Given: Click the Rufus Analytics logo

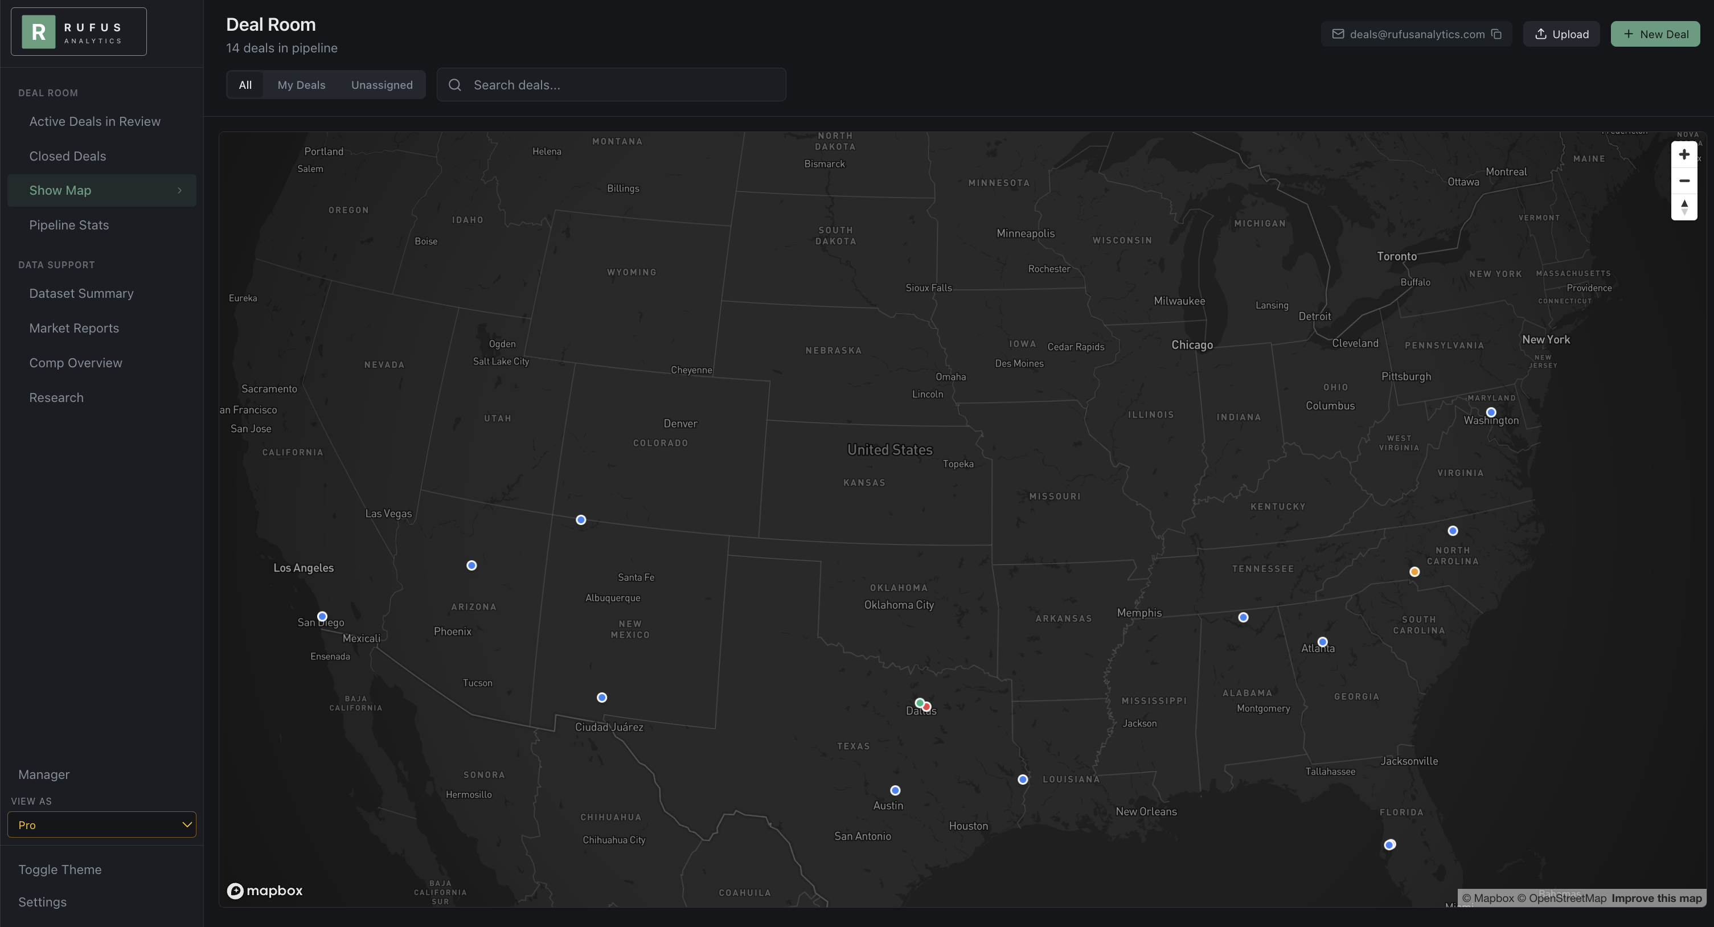Looking at the screenshot, I should coord(79,31).
